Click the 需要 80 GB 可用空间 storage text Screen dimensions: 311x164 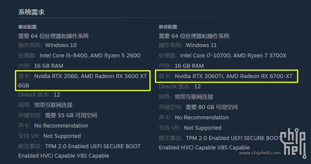pos(212,107)
